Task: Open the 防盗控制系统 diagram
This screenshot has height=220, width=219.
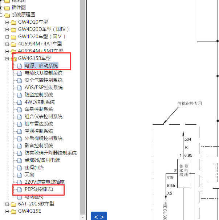Action: click(39, 95)
